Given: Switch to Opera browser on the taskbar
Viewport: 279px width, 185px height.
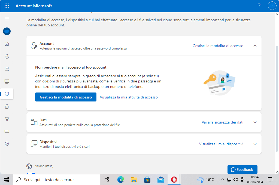Looking at the screenshot, I should click(174, 180).
